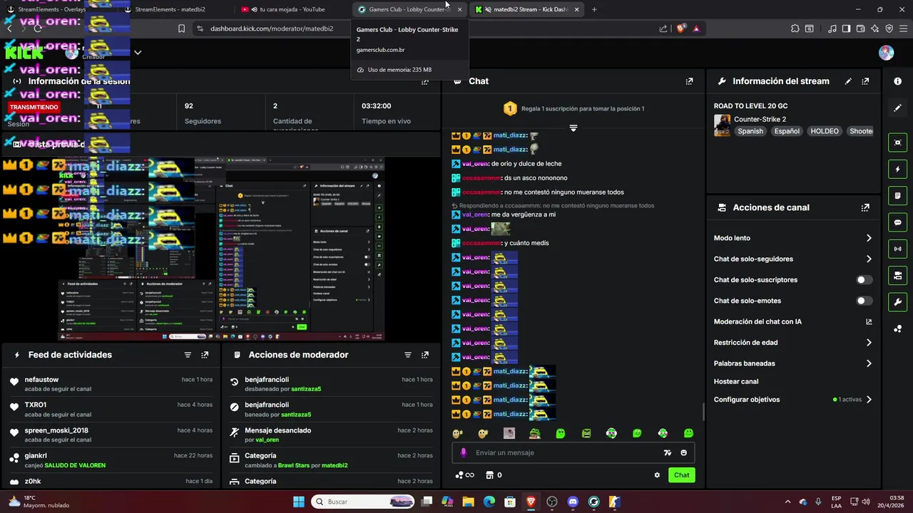Switch to the matedbi2 Stream Kick Dashboard tab
This screenshot has height=513, width=913.
[526, 9]
